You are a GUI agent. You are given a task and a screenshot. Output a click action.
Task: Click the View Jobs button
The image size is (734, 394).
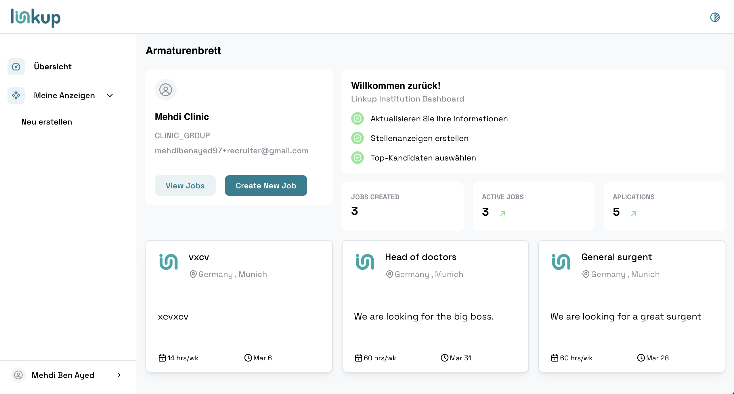tap(185, 185)
